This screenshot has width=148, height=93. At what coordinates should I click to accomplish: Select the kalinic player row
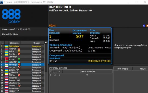point(22,51)
